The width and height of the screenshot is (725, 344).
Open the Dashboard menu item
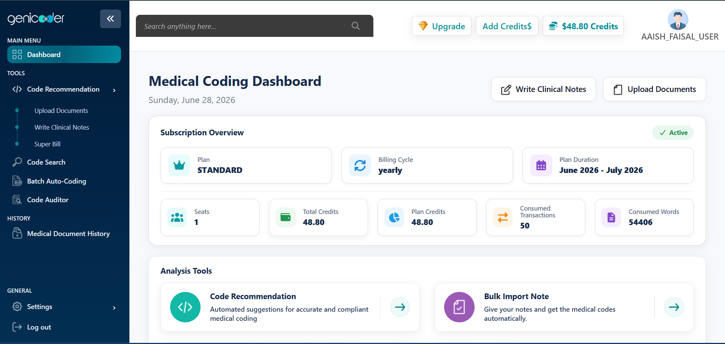pyautogui.click(x=64, y=54)
